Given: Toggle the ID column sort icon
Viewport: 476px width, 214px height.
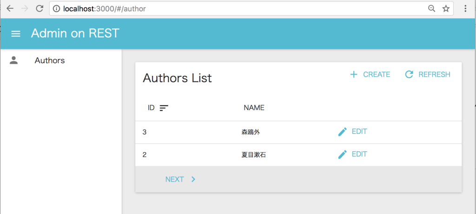Looking at the screenshot, I should coord(164,108).
